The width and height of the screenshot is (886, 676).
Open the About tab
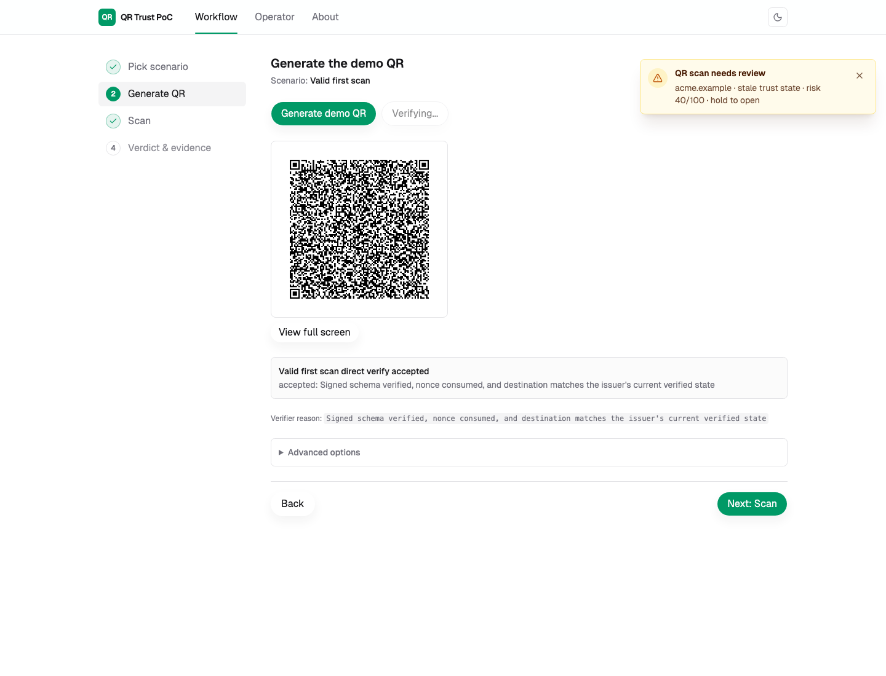(x=325, y=17)
